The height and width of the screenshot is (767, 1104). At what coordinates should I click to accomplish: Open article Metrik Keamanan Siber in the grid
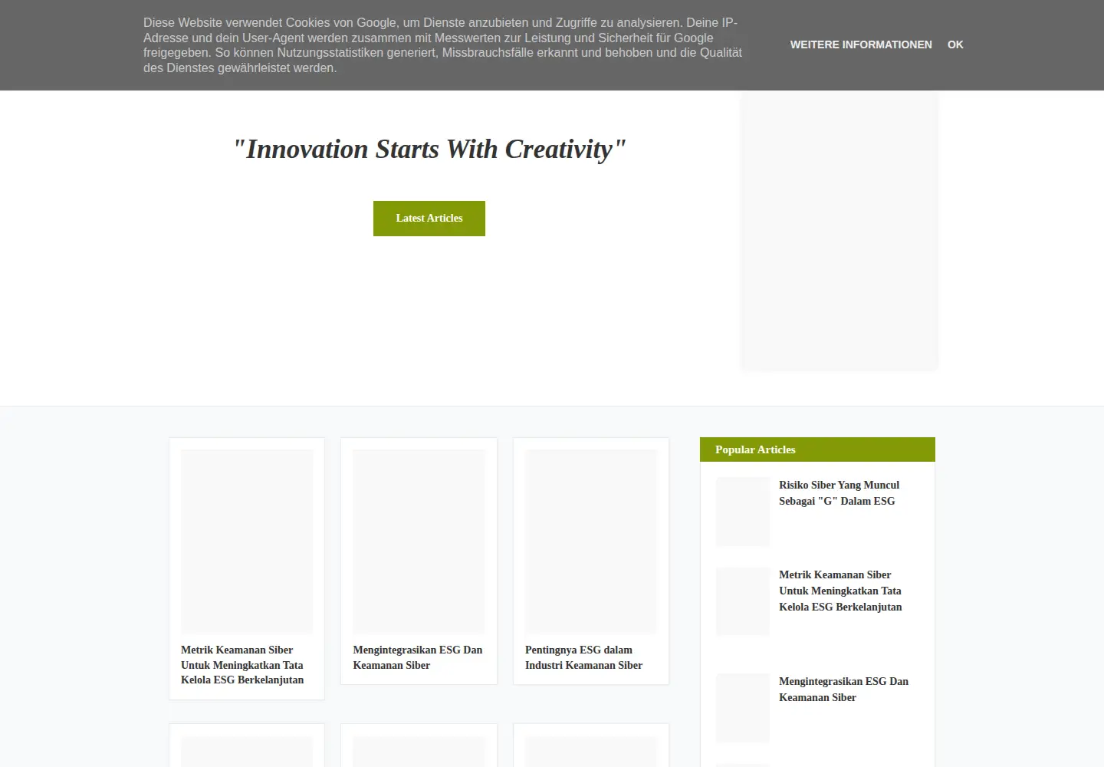coord(242,665)
